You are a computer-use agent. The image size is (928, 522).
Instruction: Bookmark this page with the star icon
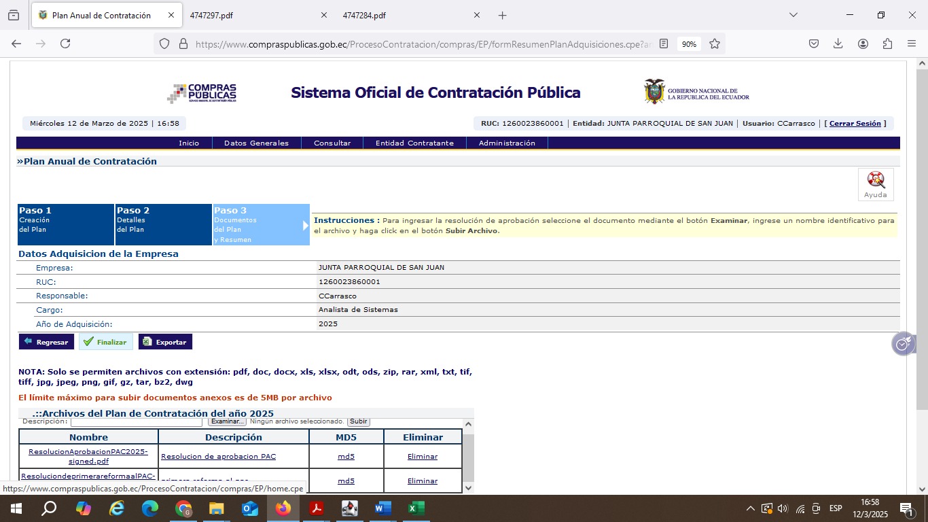tap(715, 43)
